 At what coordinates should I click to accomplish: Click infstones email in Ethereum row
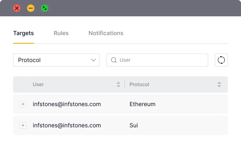pyautogui.click(x=67, y=104)
